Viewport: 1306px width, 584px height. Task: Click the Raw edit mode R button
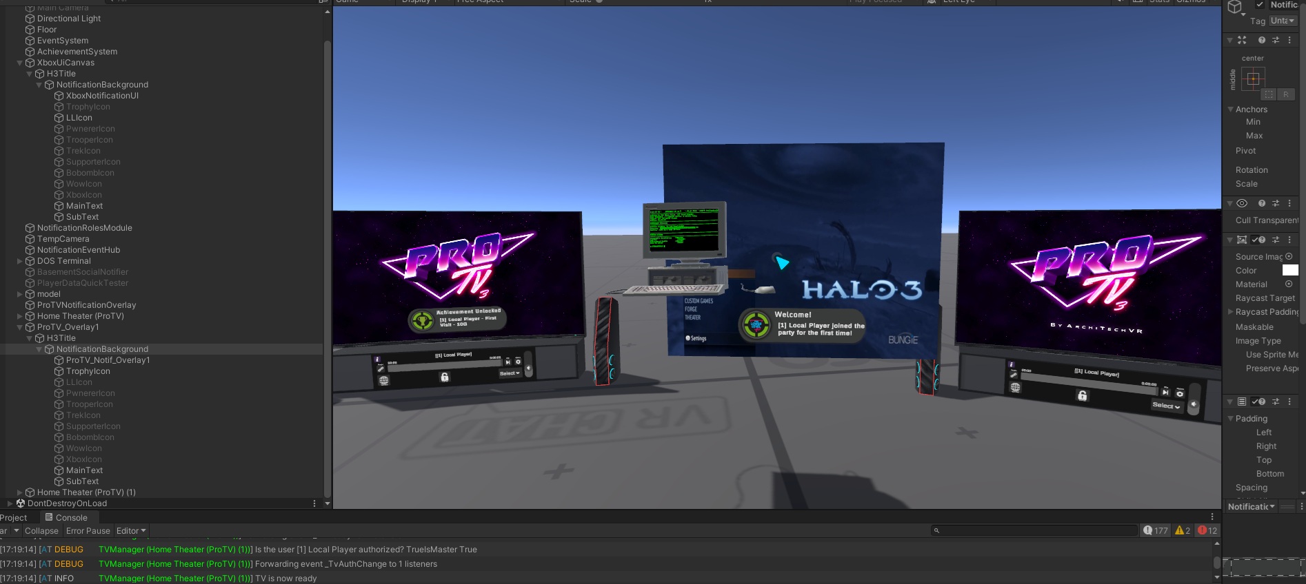coord(1285,94)
